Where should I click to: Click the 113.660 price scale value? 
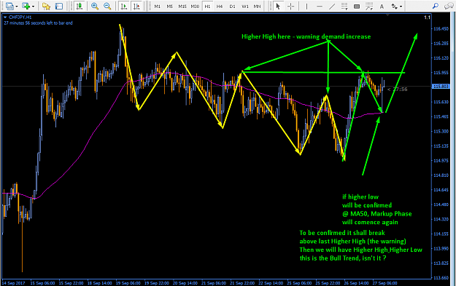pyautogui.click(x=441, y=278)
